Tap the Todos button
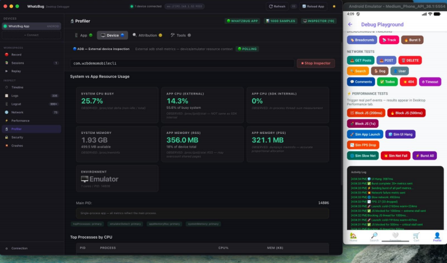 click(x=387, y=82)
